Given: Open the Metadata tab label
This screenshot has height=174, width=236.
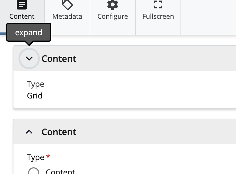Looking at the screenshot, I should point(67,17).
